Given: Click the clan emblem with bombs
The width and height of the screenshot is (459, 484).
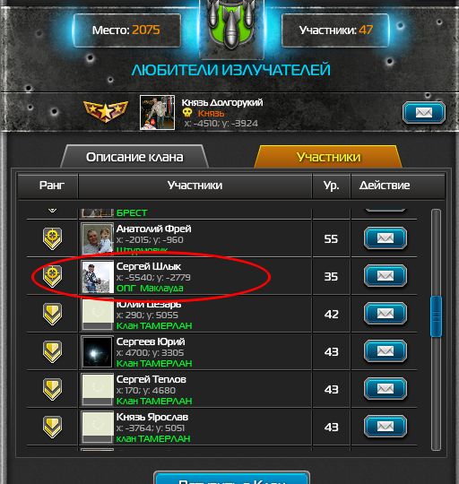Looking at the screenshot, I should tap(231, 26).
